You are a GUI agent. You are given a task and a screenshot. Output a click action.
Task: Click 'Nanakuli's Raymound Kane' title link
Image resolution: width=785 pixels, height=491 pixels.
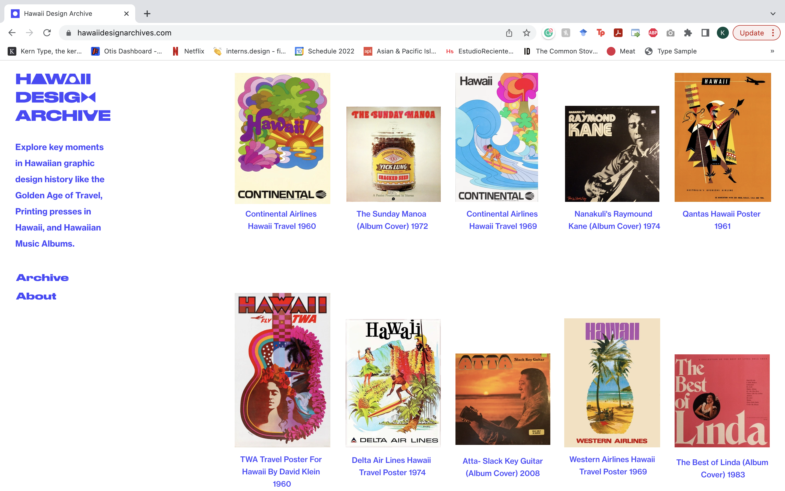click(614, 220)
